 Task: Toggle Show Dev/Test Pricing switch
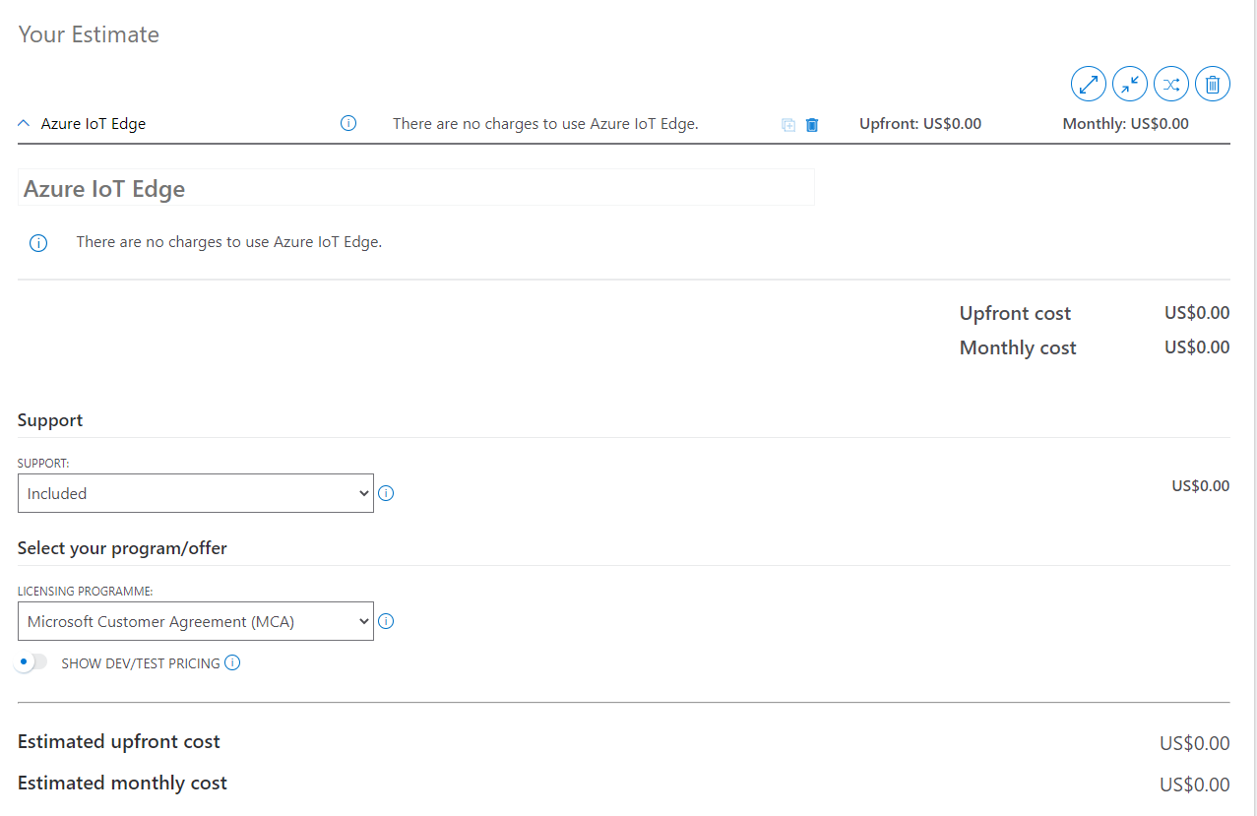tap(31, 662)
